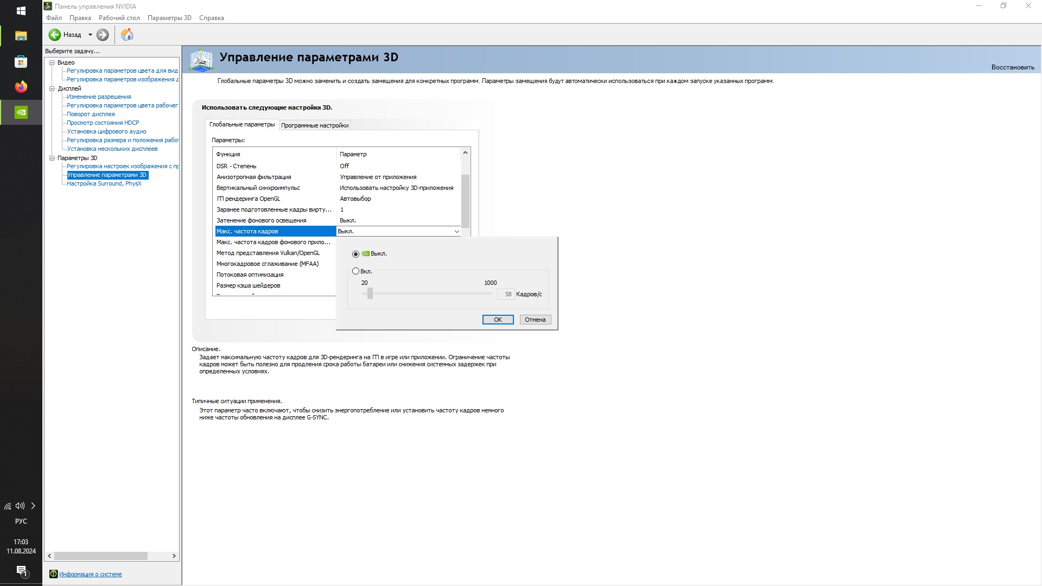Open the Информация о системе link
Screen dimensions: 1042x586
click(x=90, y=574)
